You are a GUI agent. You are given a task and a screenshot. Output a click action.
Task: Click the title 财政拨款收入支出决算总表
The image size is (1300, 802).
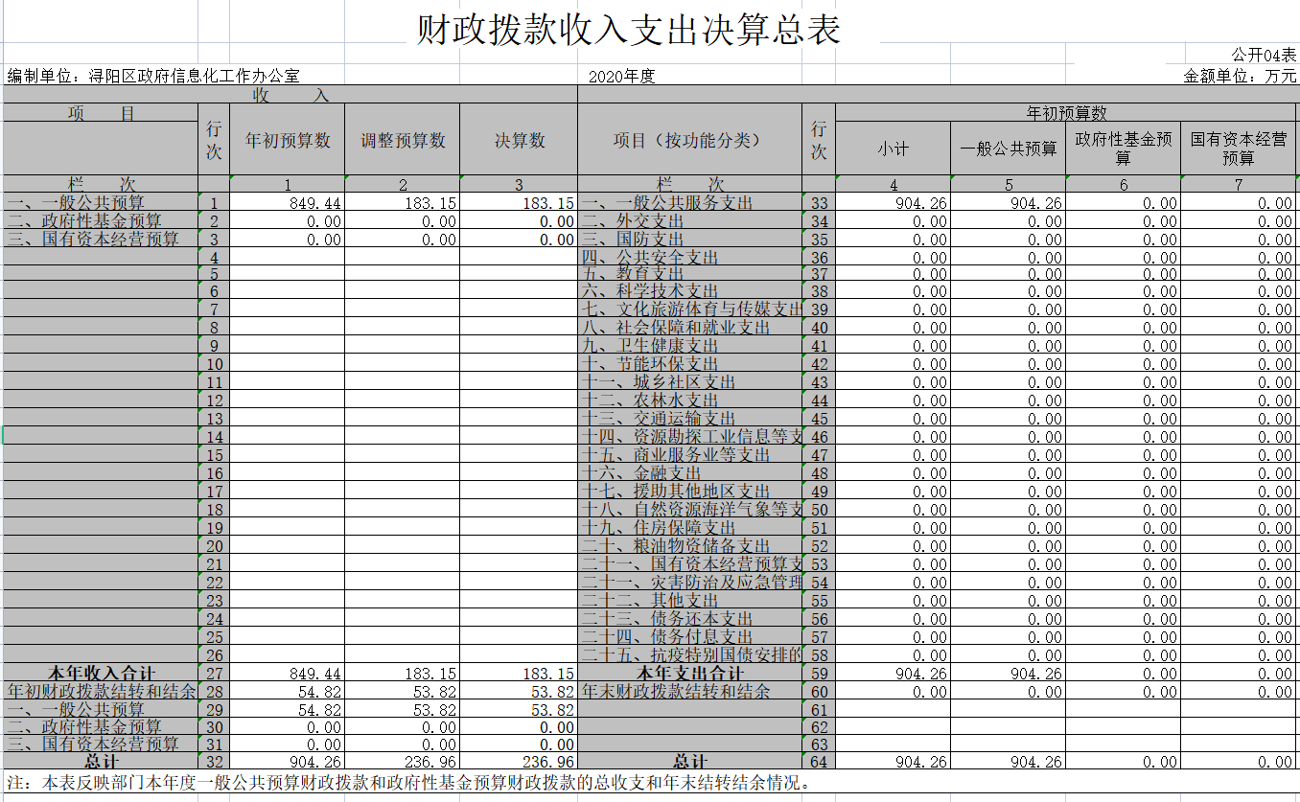coord(628,30)
